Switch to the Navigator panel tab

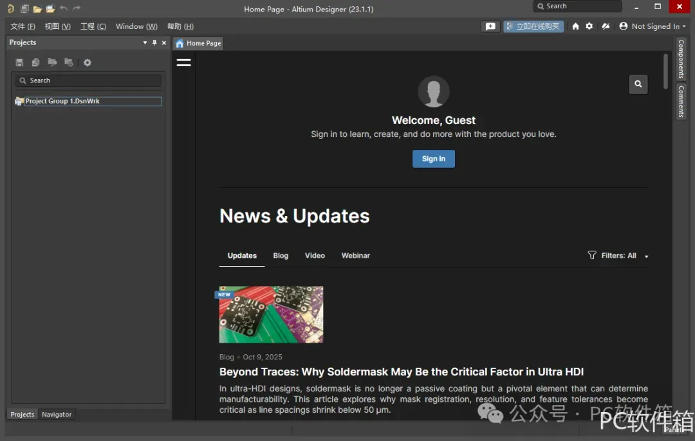(x=57, y=415)
